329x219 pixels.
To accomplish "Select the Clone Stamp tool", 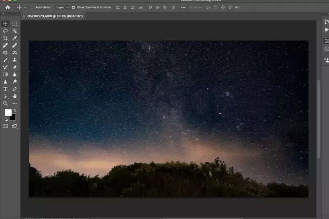I will (15, 60).
